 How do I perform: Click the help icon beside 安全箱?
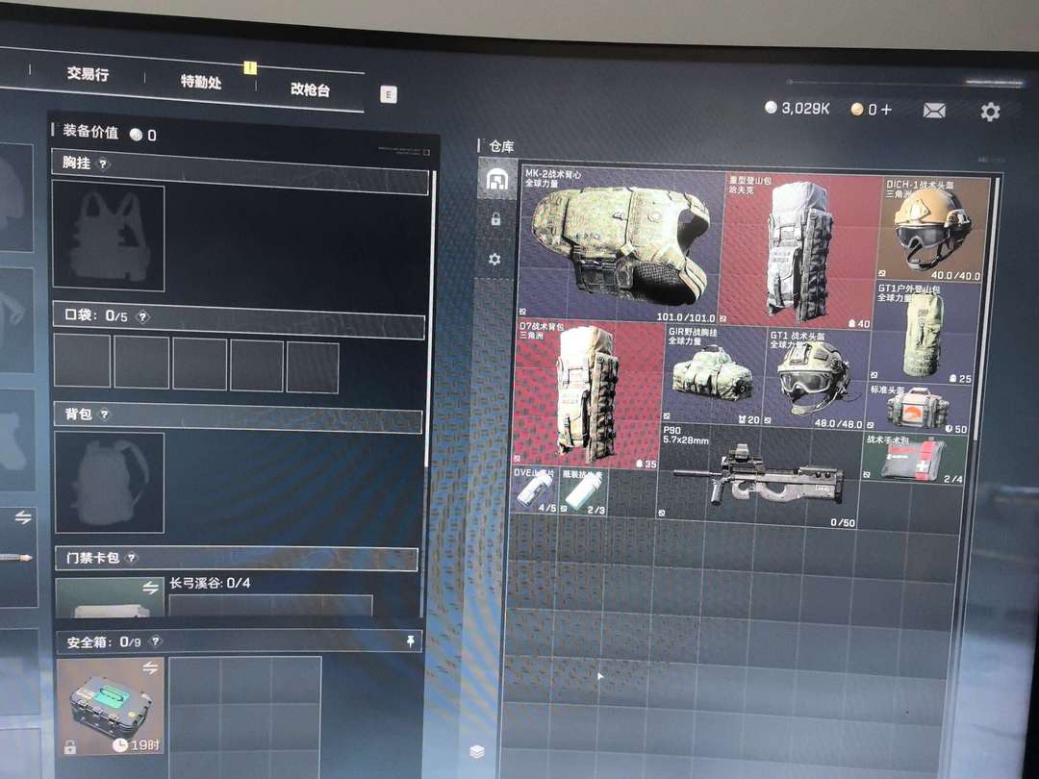(155, 641)
